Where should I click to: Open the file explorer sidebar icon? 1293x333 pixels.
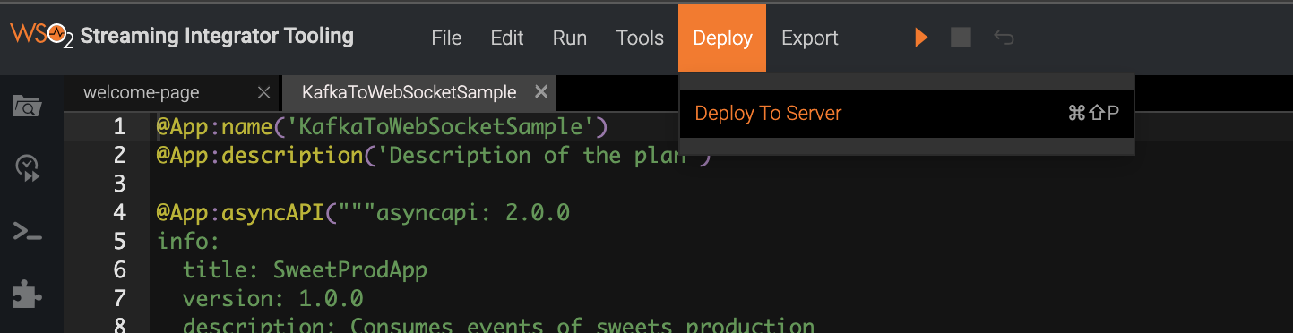(28, 107)
